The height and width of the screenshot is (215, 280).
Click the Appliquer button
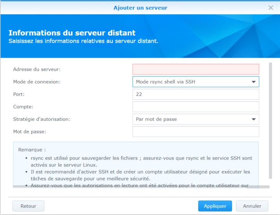point(215,206)
